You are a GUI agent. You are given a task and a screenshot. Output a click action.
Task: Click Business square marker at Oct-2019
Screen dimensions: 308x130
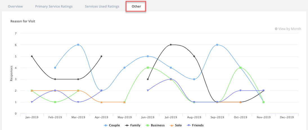[240, 68]
